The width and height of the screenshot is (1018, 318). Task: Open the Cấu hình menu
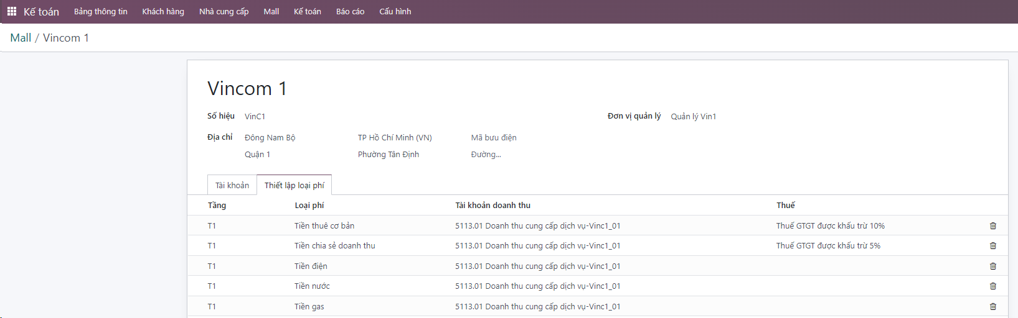tap(395, 11)
